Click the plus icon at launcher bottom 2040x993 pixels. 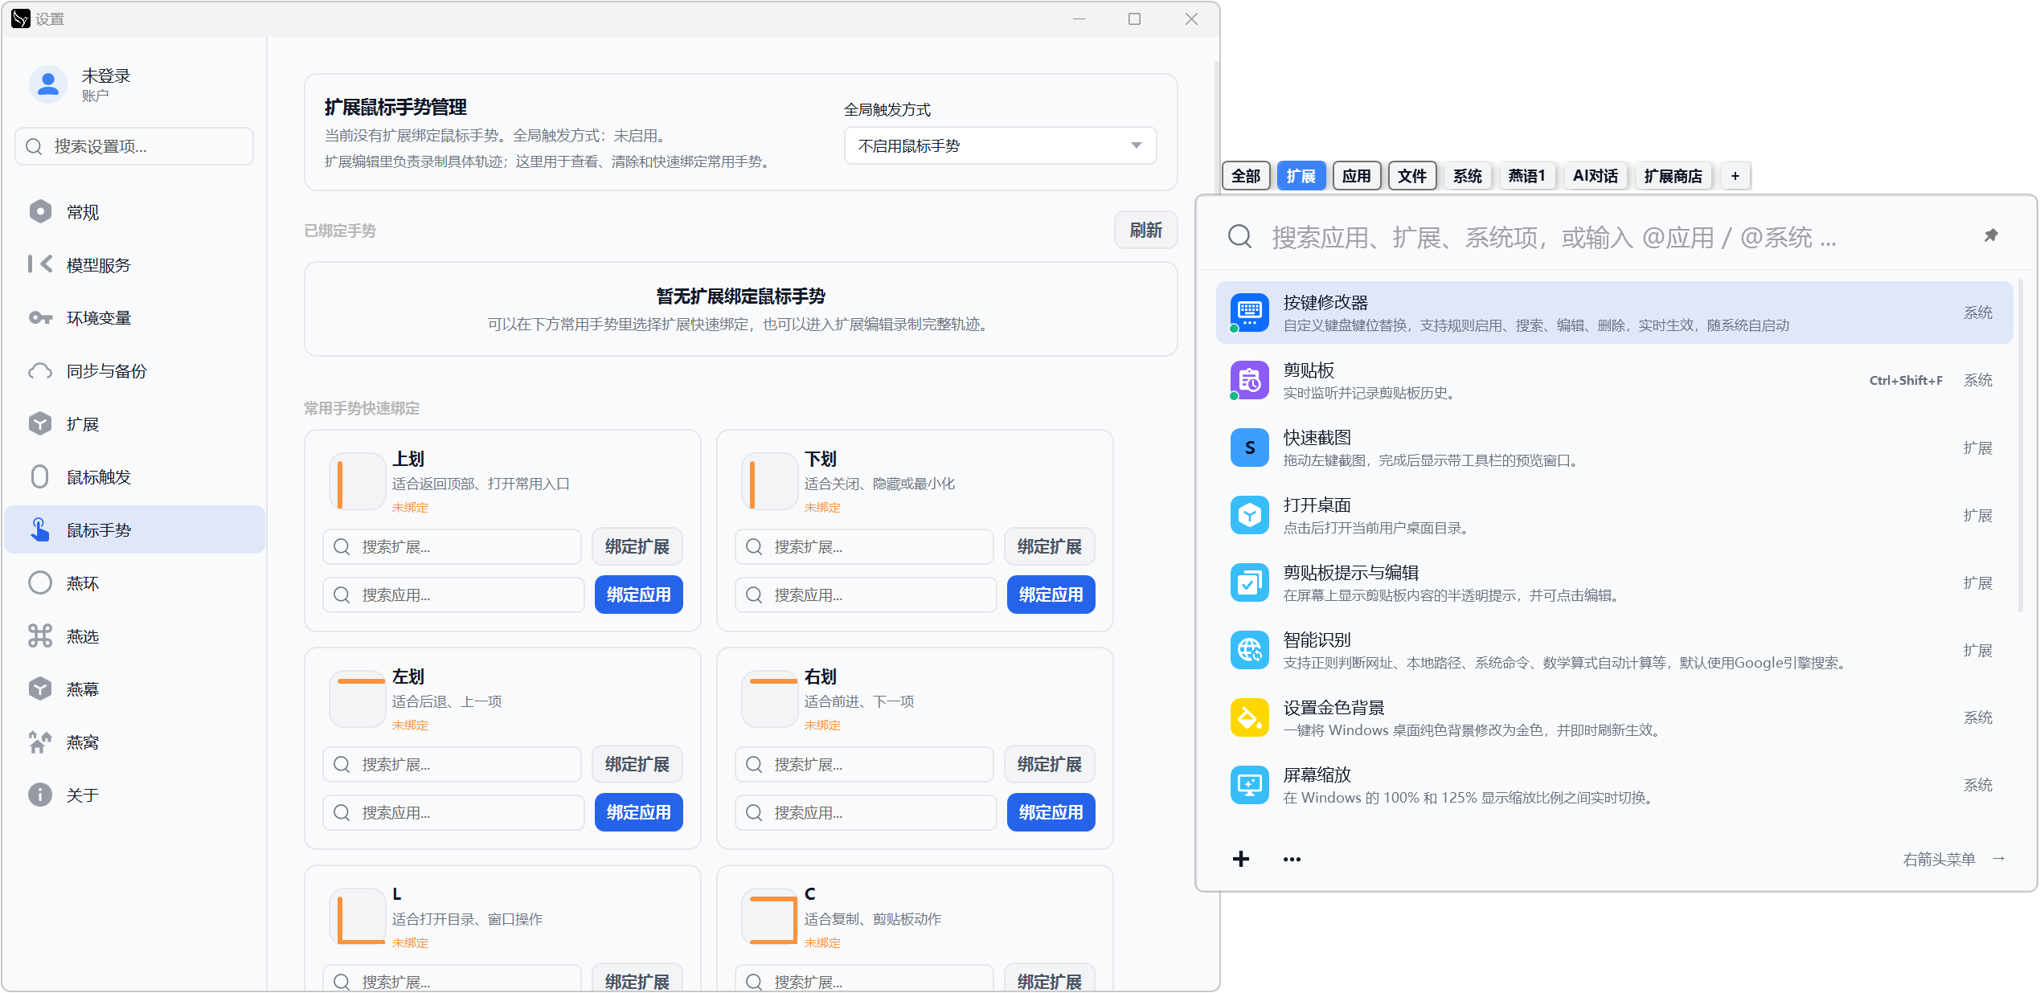1241,859
